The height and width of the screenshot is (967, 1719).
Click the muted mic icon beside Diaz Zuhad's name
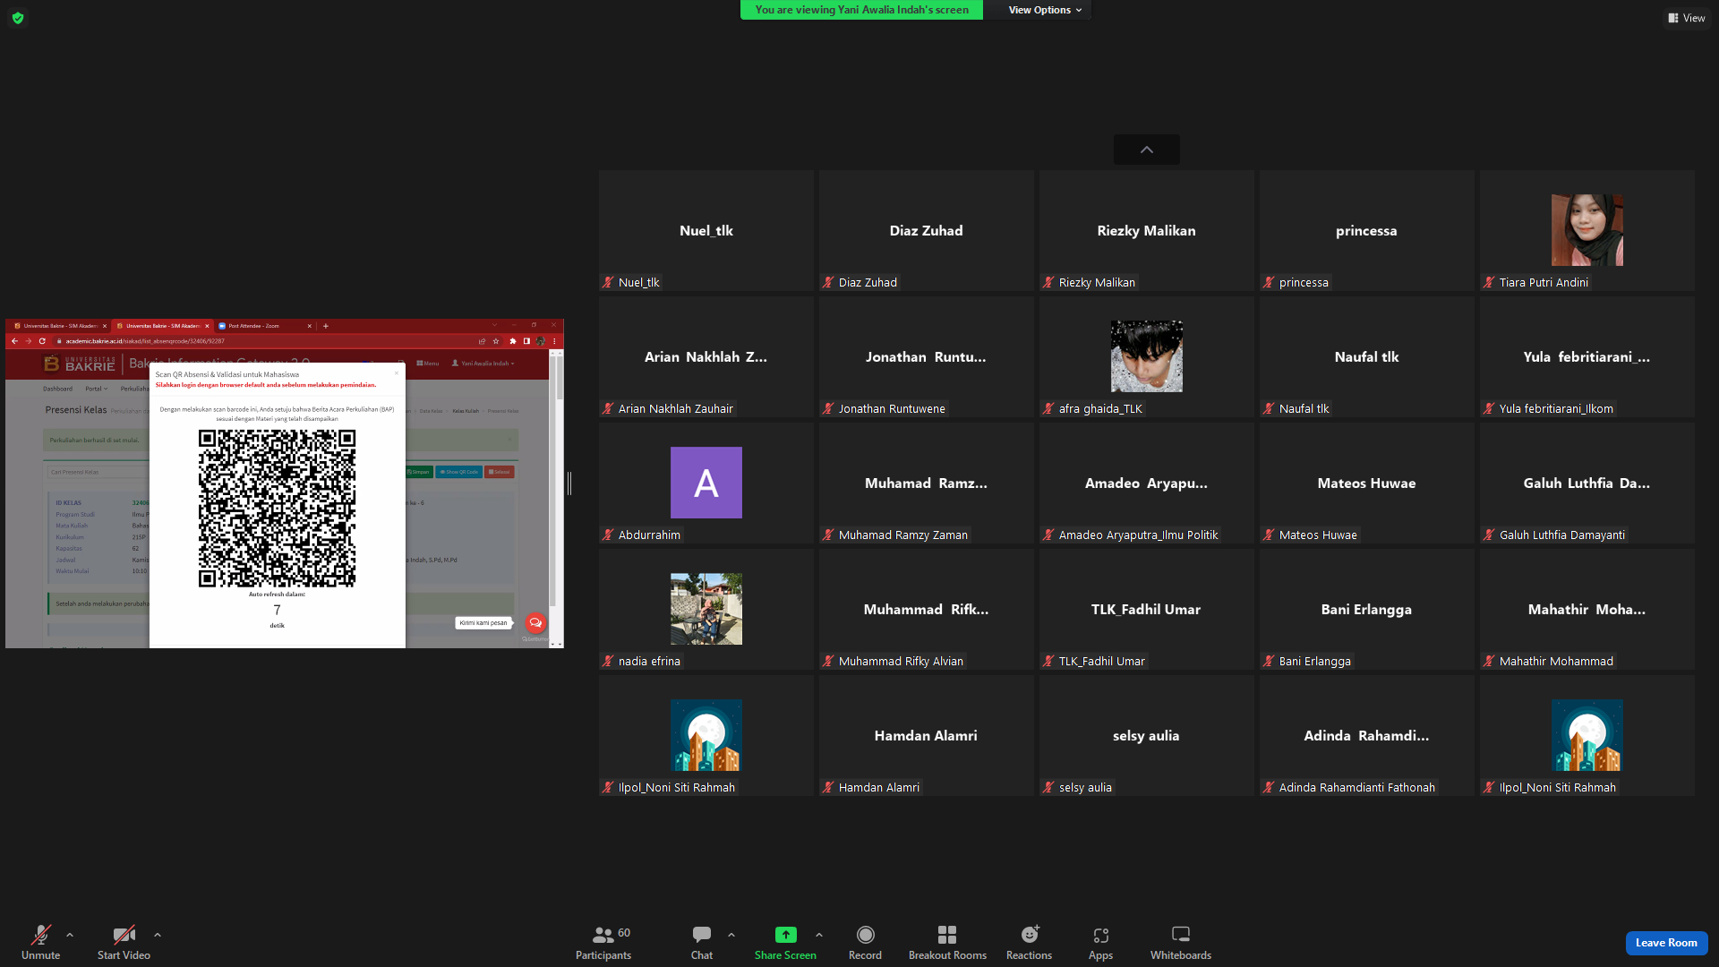[829, 282]
